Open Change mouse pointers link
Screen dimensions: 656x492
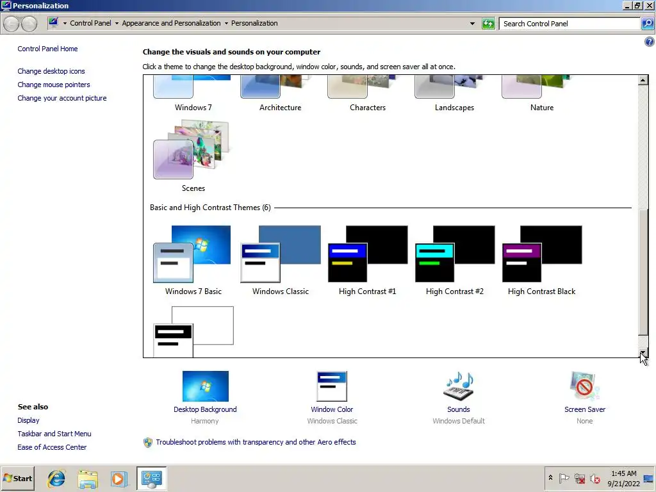tap(54, 85)
